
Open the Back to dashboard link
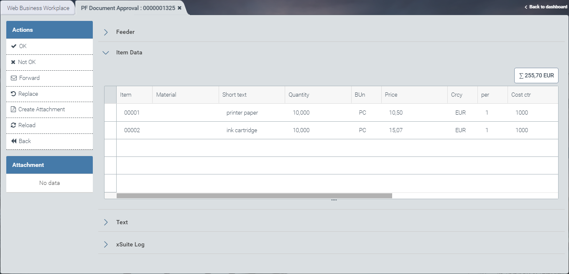(x=545, y=7)
